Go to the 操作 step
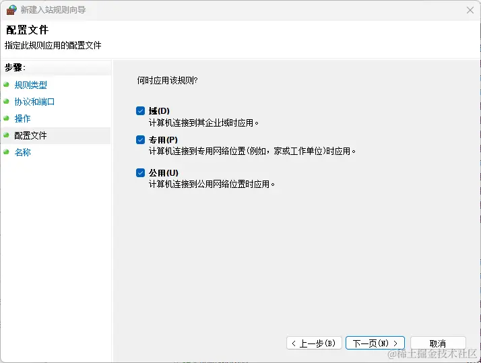Viewport: 481px width, 363px height. [22, 119]
